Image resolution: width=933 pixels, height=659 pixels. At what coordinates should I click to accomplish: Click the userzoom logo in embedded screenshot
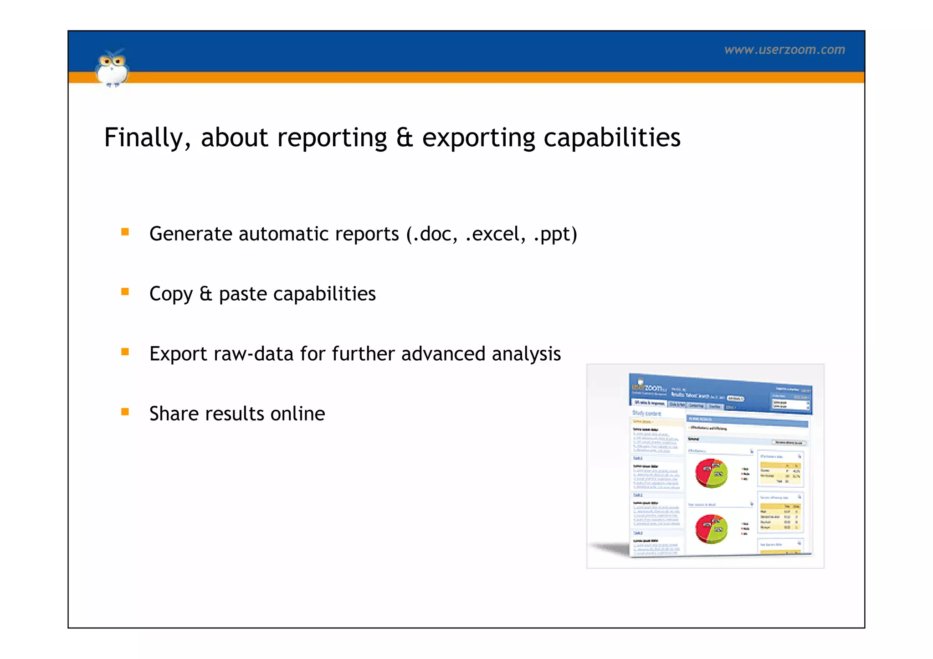coord(647,388)
